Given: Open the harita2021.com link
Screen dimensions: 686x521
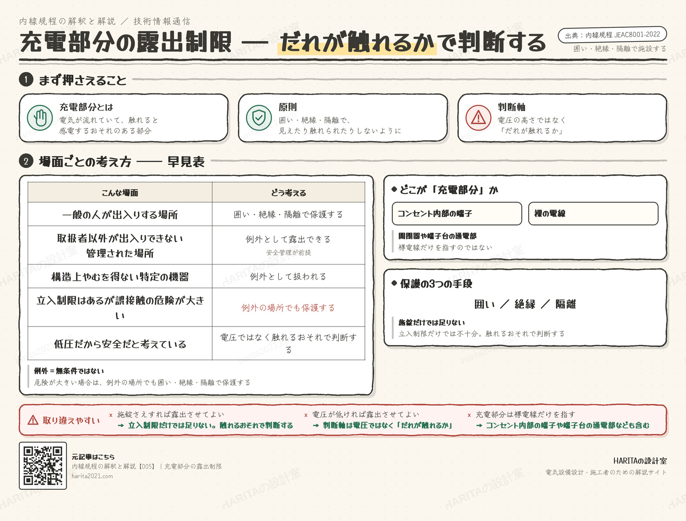Looking at the screenshot, I should tap(92, 476).
